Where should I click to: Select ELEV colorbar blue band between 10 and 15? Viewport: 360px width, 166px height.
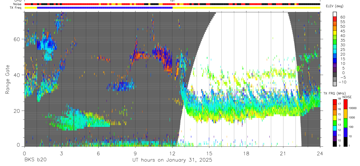coord(334,60)
